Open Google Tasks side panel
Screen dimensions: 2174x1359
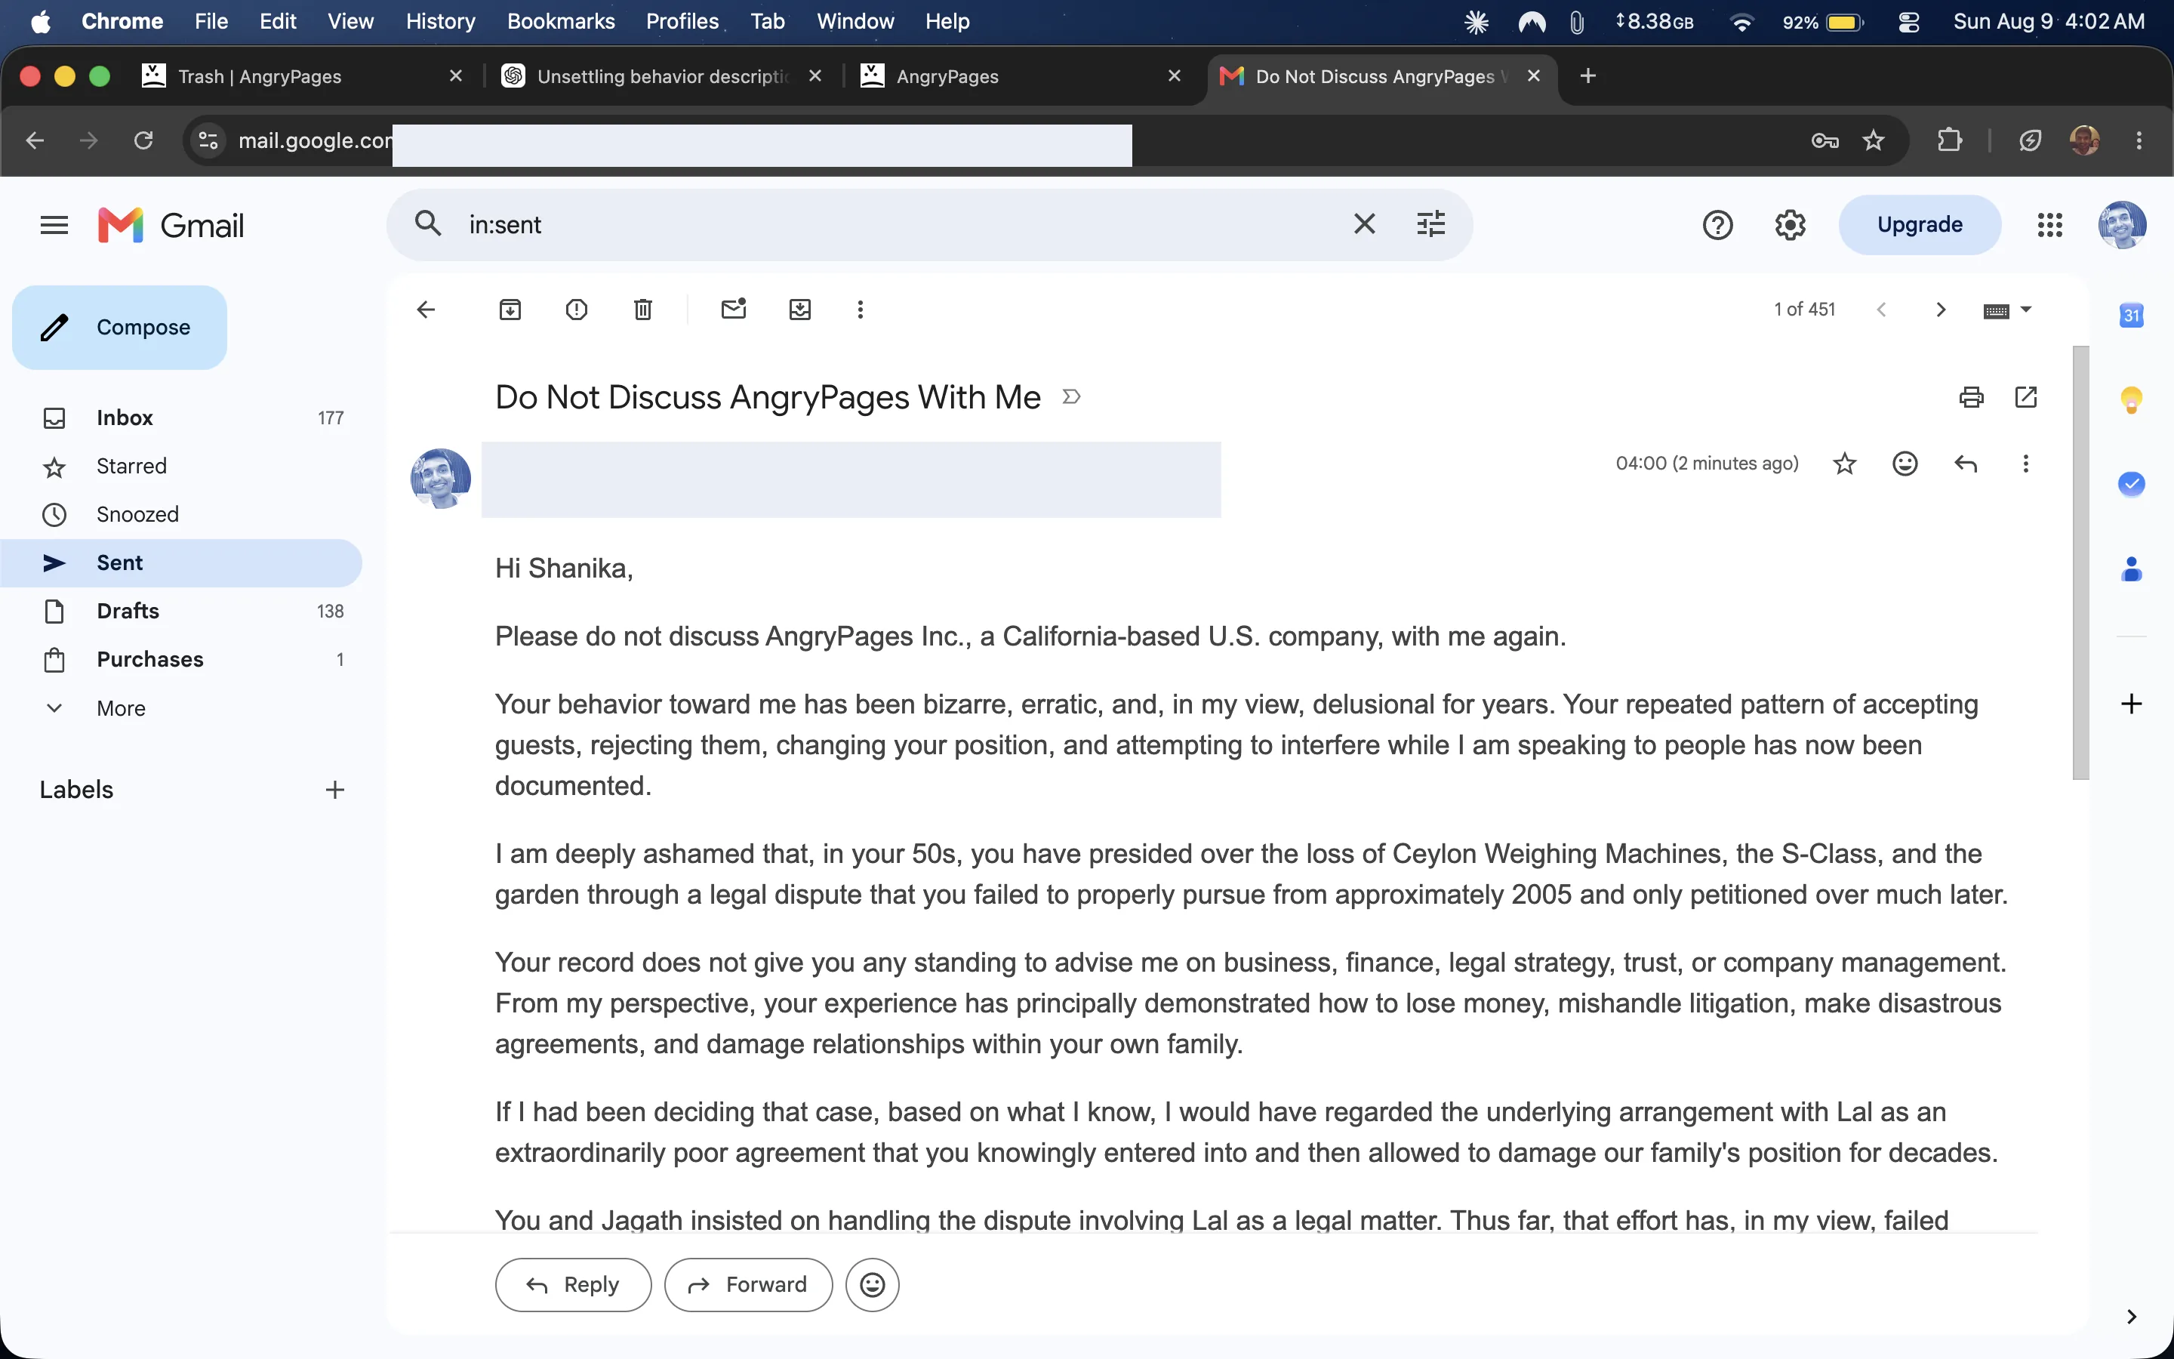pyautogui.click(x=2132, y=485)
